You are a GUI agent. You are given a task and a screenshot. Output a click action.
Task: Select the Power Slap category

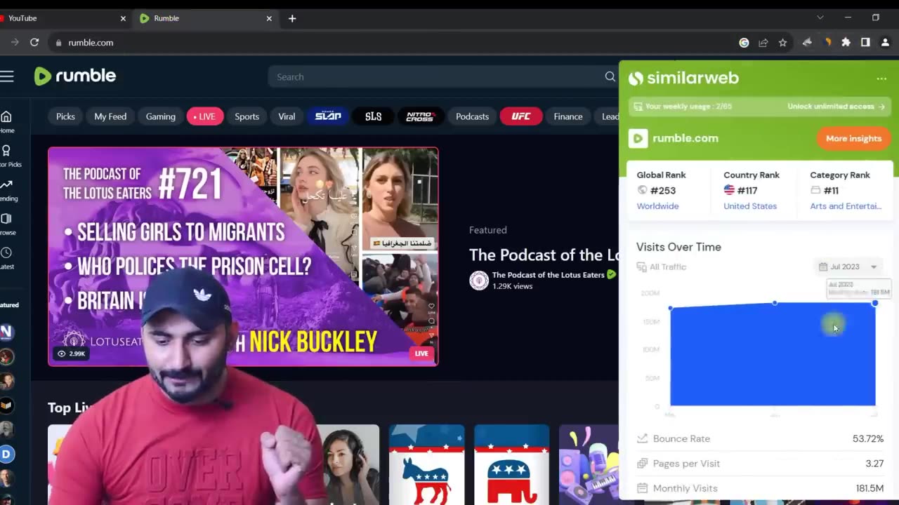(328, 116)
